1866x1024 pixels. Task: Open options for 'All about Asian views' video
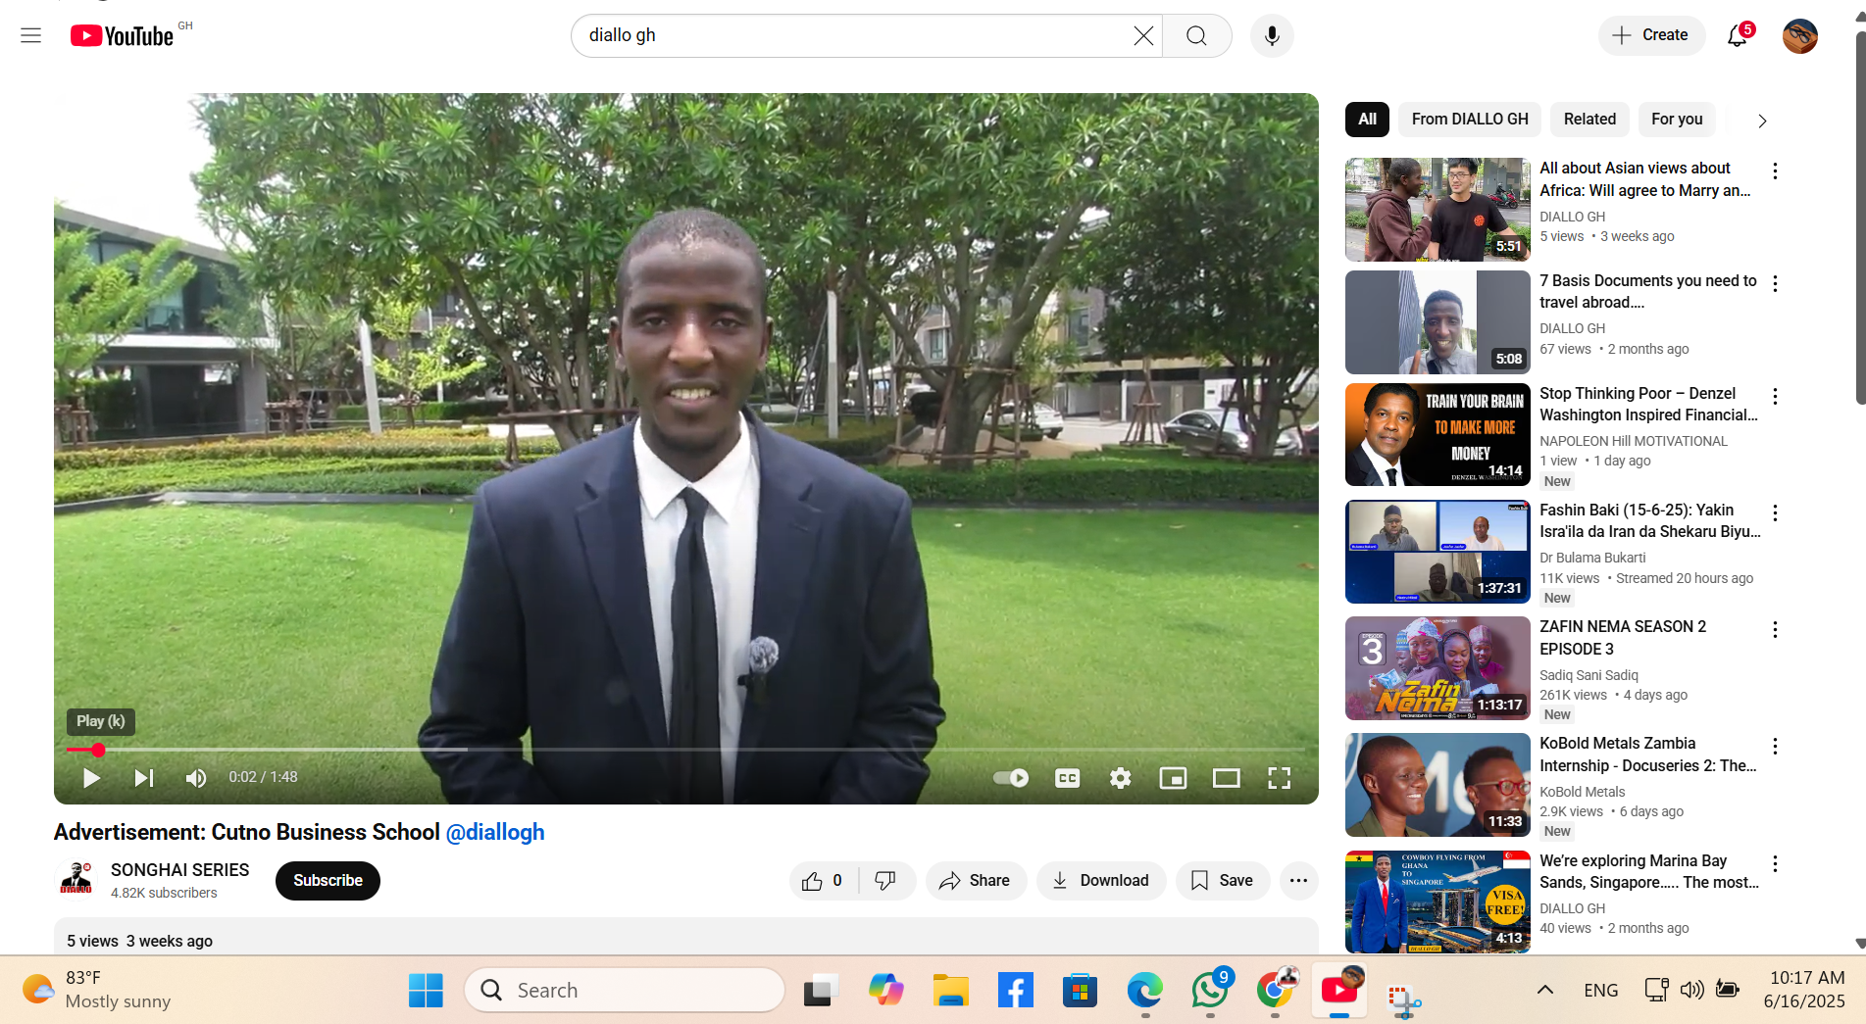pyautogui.click(x=1775, y=171)
